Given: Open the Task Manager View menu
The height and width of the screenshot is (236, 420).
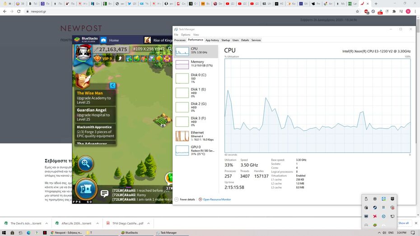Looking at the screenshot, I should point(196,35).
